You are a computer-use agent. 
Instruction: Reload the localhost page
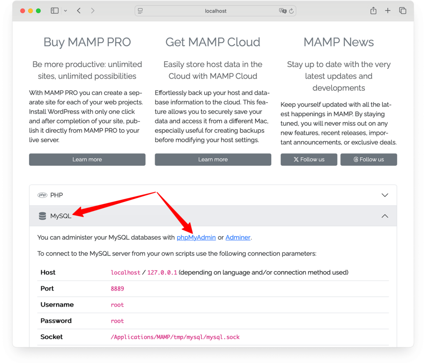pyautogui.click(x=291, y=11)
